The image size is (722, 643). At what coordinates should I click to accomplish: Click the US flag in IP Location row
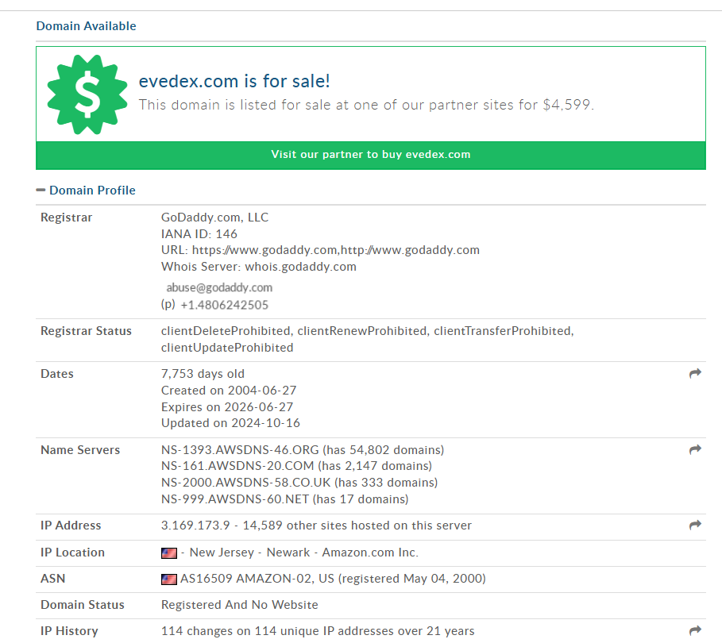click(x=168, y=553)
